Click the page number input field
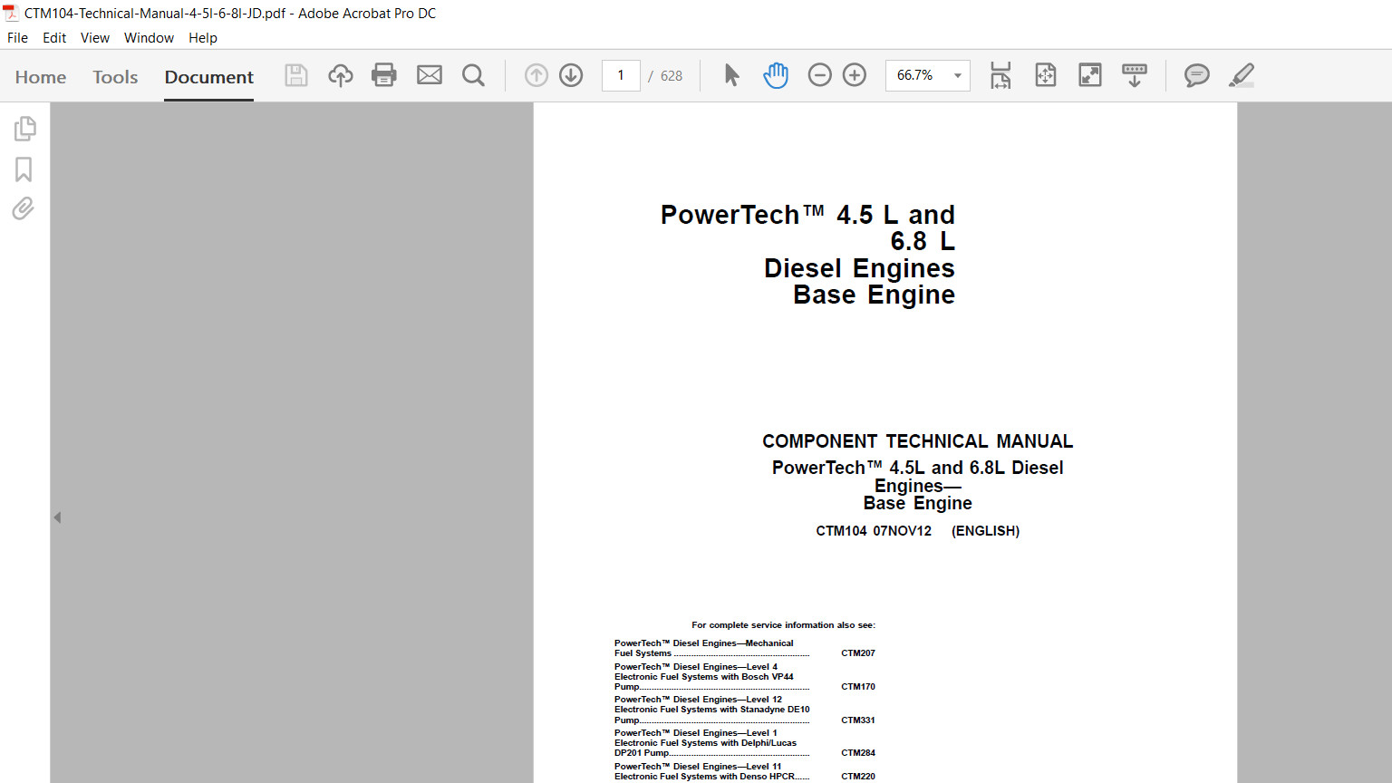This screenshot has width=1392, height=783. pos(621,75)
